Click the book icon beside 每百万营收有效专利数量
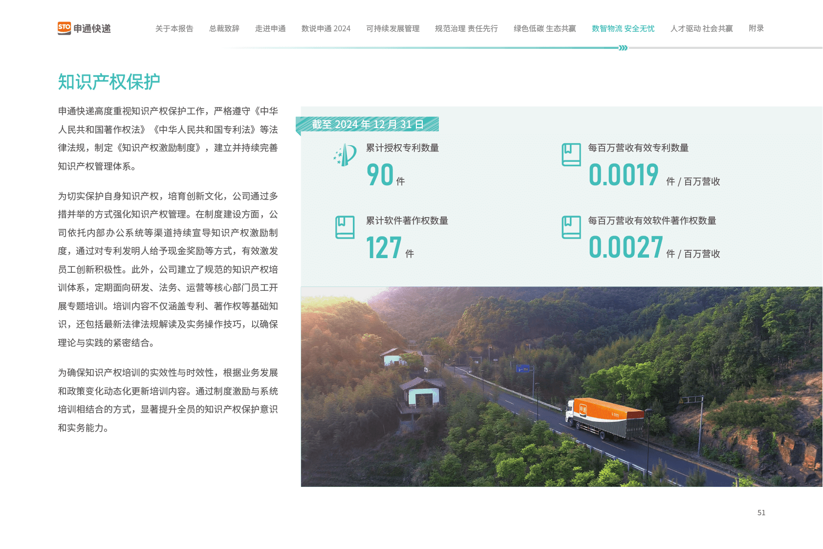 click(x=571, y=154)
